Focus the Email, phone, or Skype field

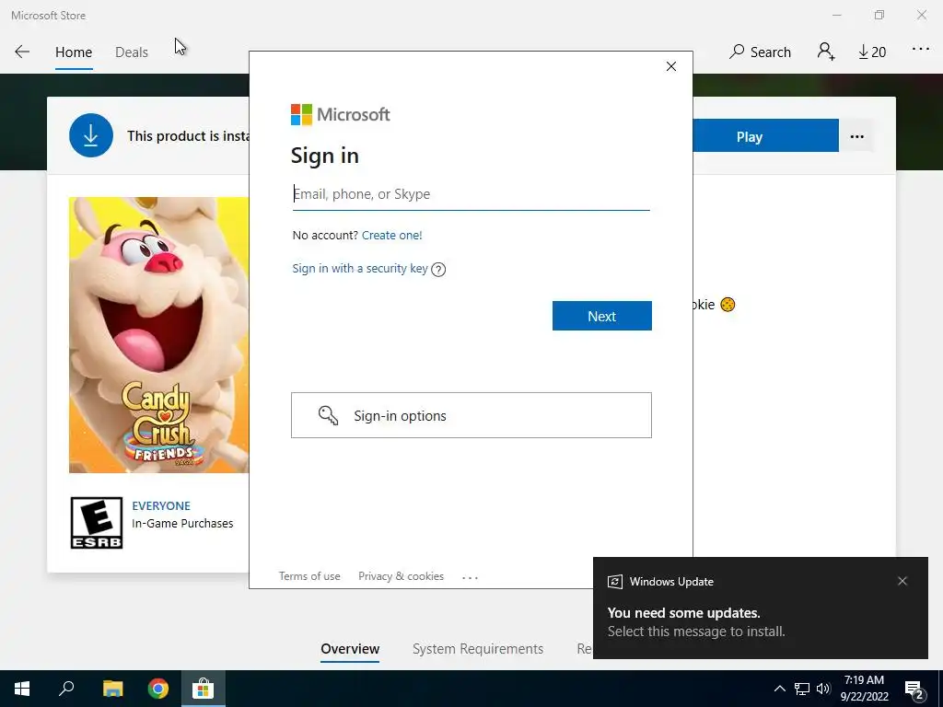[471, 194]
